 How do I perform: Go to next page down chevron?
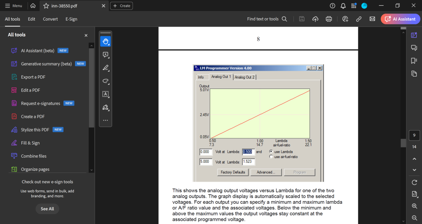[415, 170]
